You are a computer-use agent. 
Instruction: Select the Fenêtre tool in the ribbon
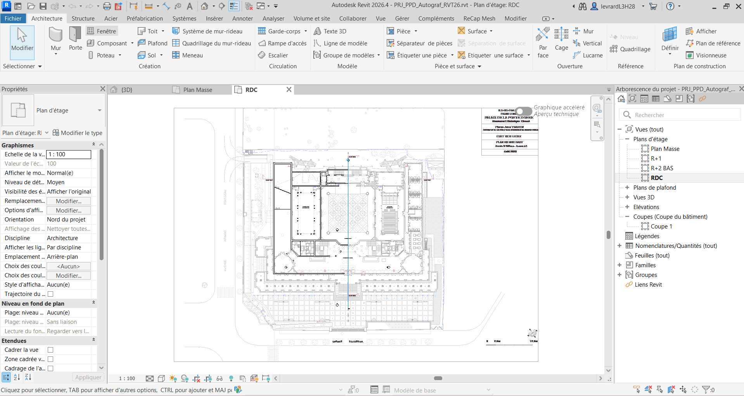(x=102, y=31)
